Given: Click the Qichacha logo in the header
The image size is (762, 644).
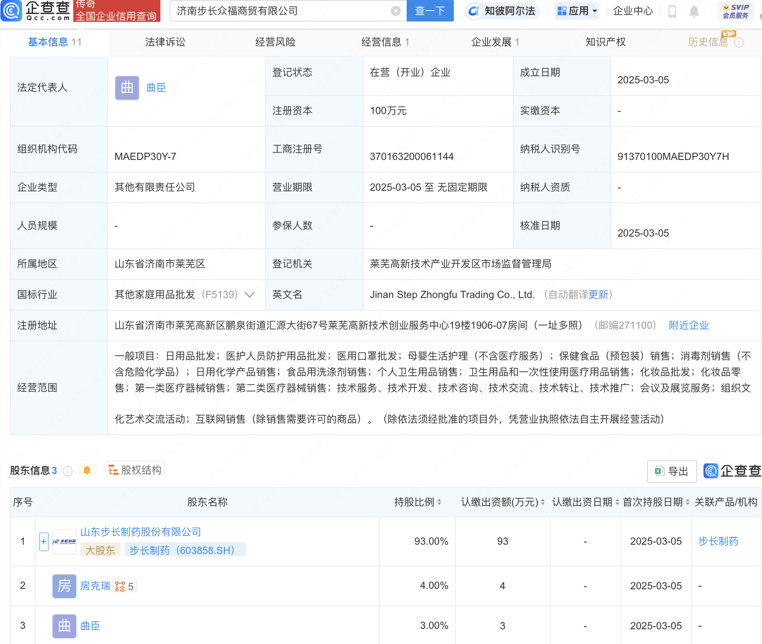Looking at the screenshot, I should tap(36, 11).
